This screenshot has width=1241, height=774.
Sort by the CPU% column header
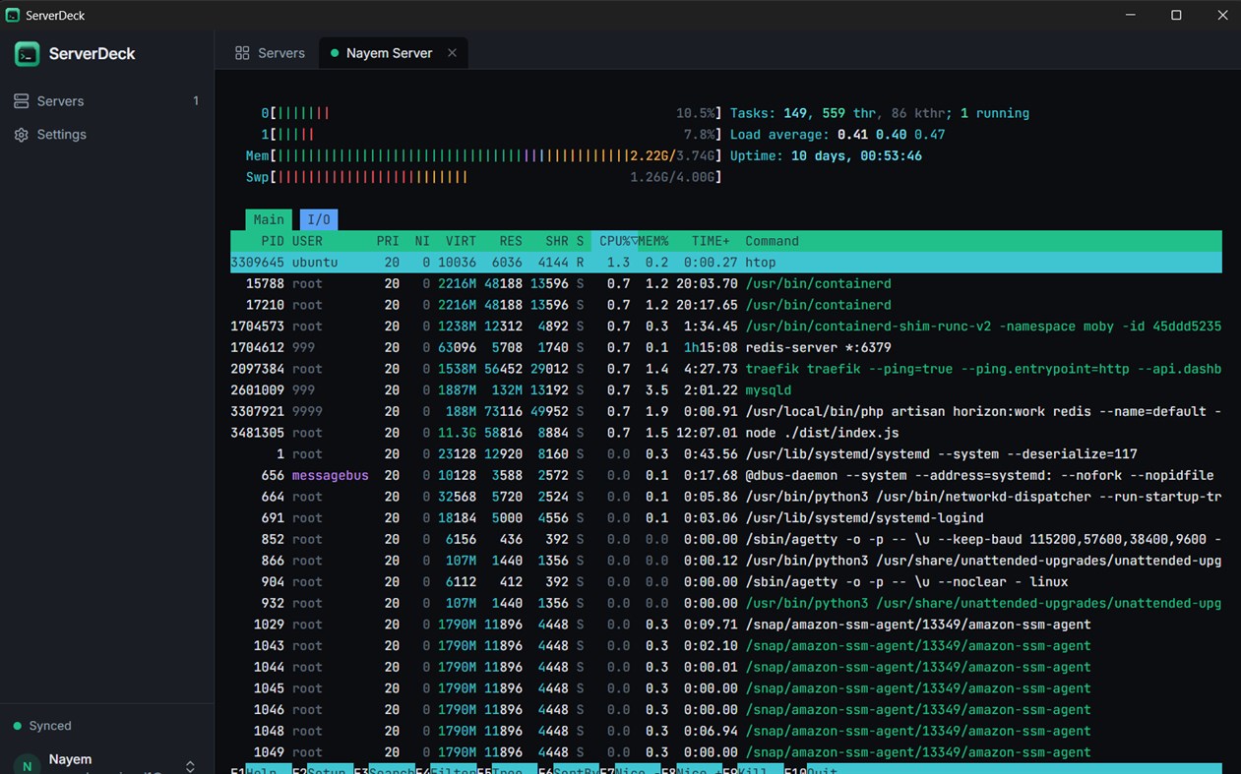[x=615, y=241]
